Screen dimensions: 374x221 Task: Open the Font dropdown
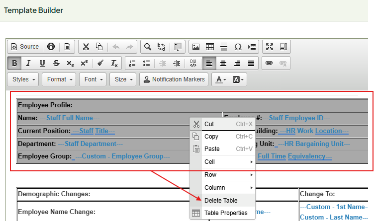pos(93,79)
